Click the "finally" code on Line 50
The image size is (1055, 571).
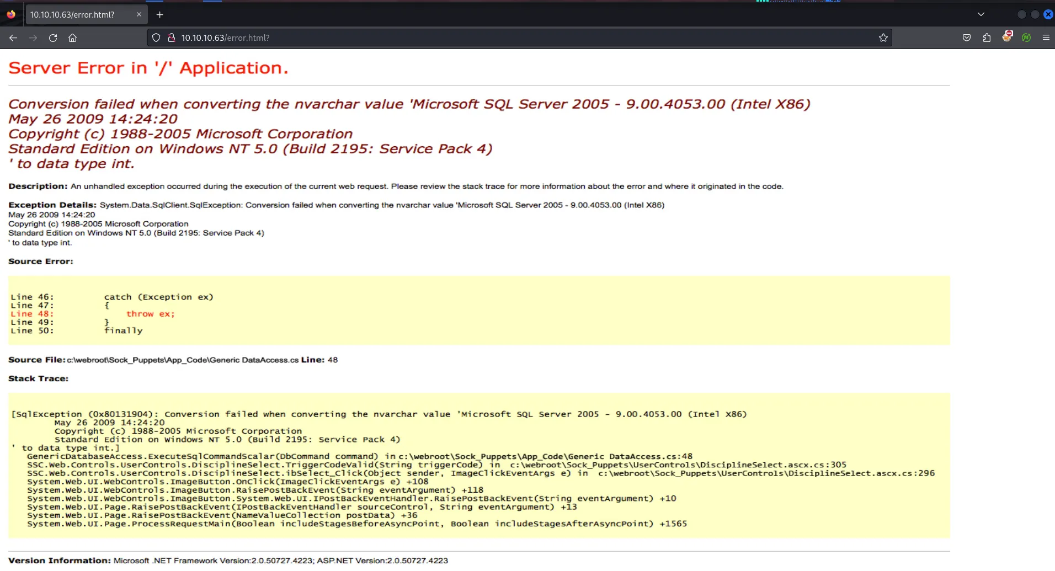point(124,330)
